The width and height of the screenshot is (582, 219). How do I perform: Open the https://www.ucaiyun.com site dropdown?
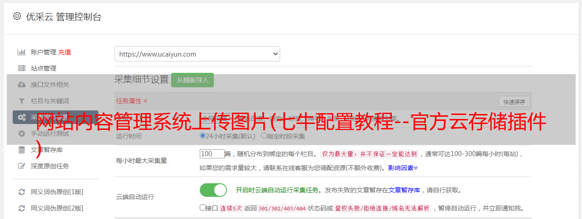click(197, 54)
